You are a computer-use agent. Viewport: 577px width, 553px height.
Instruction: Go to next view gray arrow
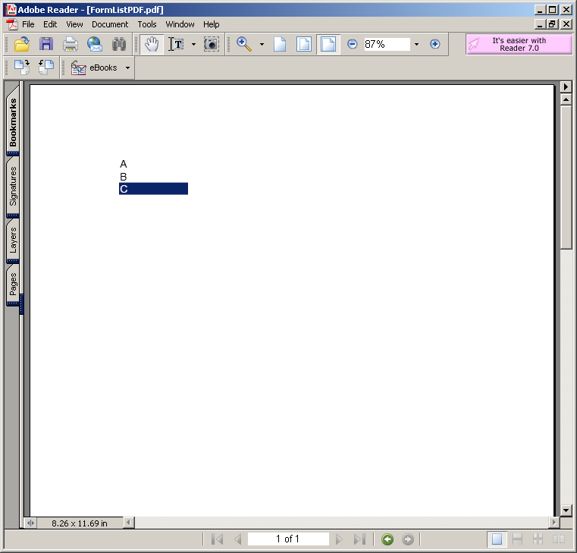(x=408, y=539)
